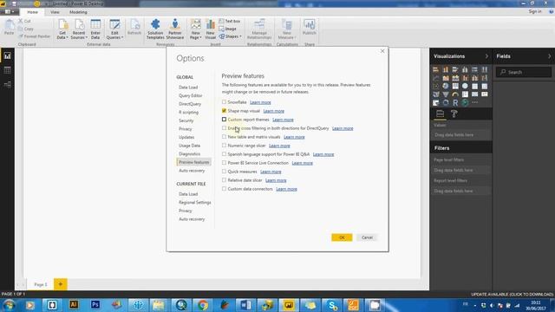Open the Fields well tab in Visualizations
Image resolution: width=555 pixels, height=312 pixels.
(x=440, y=114)
